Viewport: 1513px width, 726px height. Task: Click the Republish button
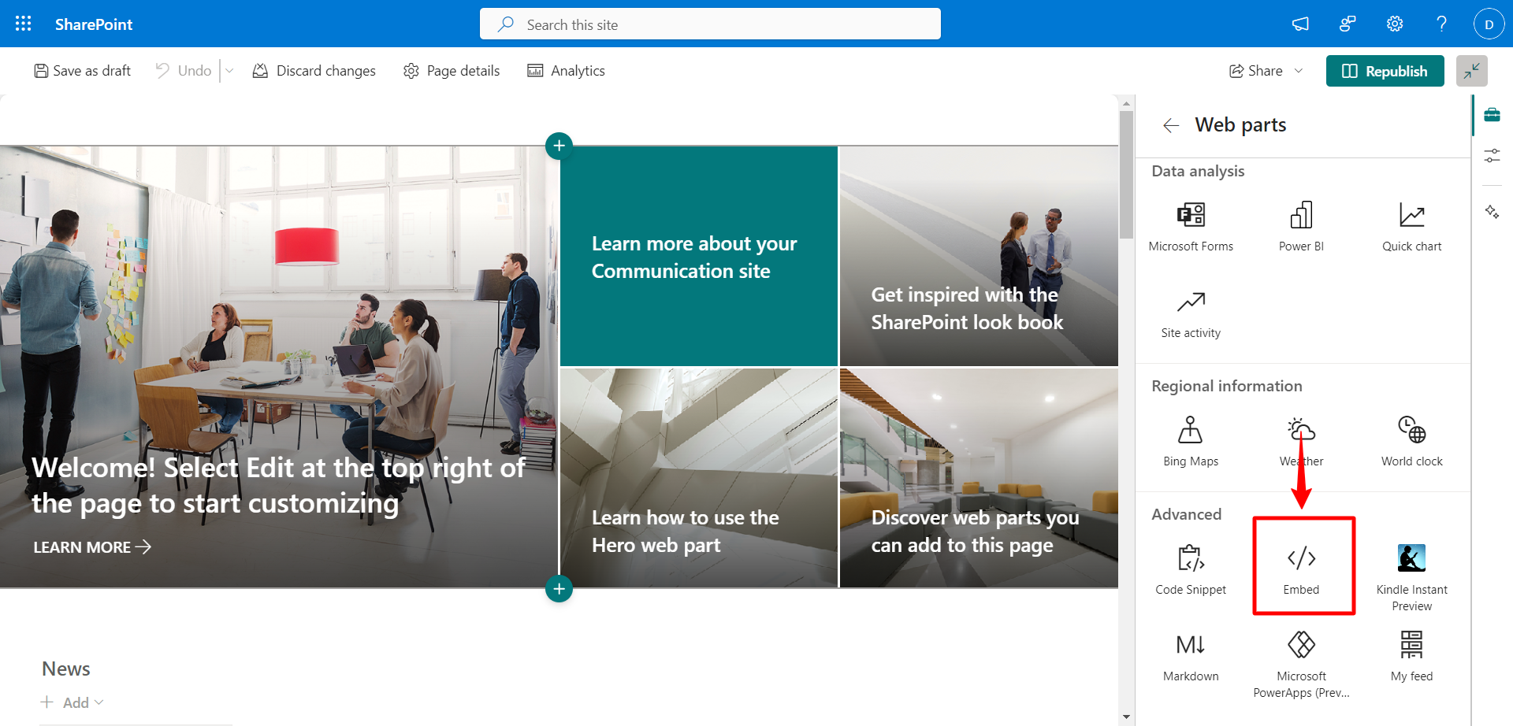pyautogui.click(x=1385, y=71)
